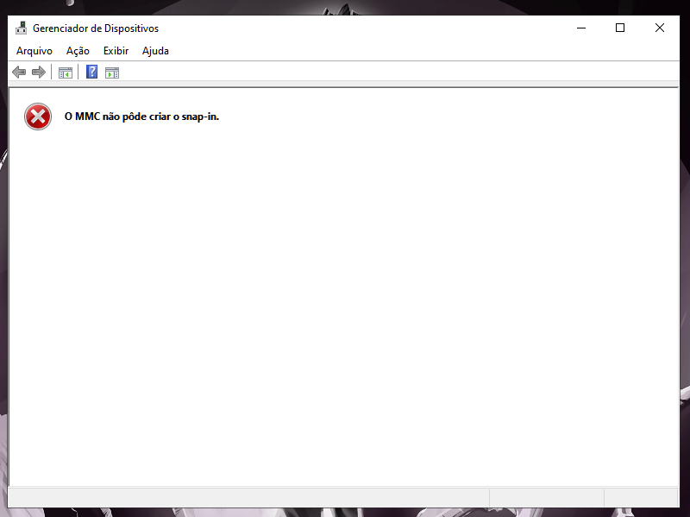Viewport: 690px width, 517px height.
Task: Open the Ajuda menu
Action: [155, 51]
